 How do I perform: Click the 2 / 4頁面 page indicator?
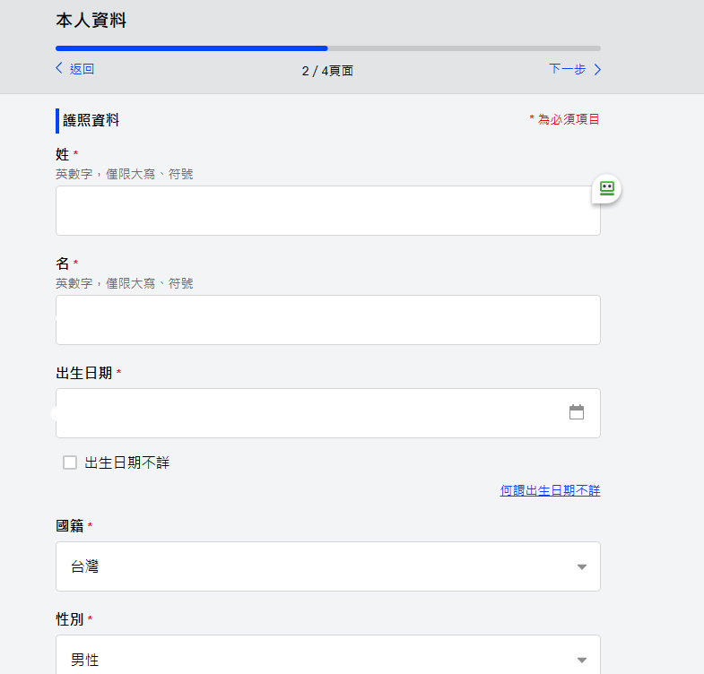click(327, 71)
